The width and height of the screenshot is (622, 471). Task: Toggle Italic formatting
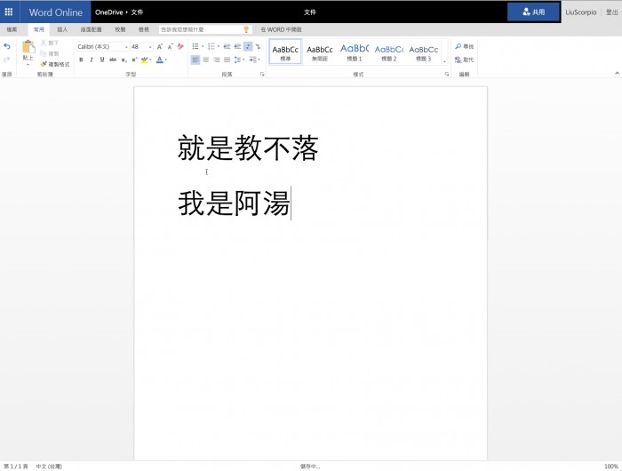[x=92, y=60]
